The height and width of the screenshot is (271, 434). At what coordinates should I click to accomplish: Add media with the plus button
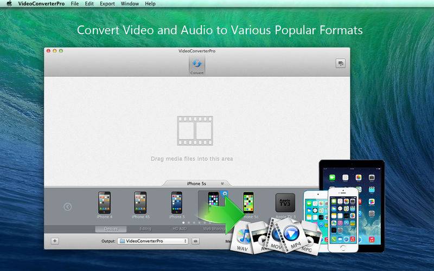tap(55, 241)
